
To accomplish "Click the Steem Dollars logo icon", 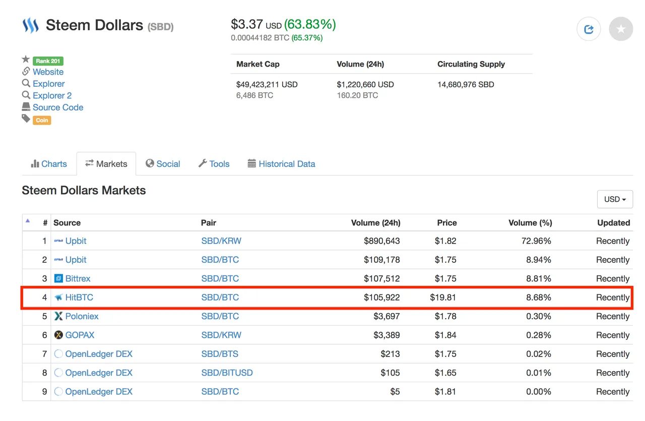I will click(x=30, y=26).
